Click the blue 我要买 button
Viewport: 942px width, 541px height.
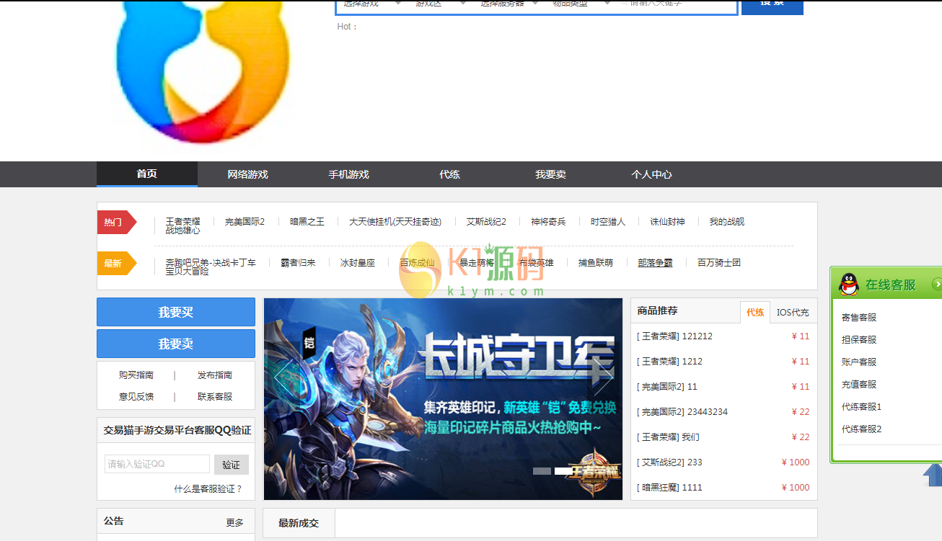[176, 312]
